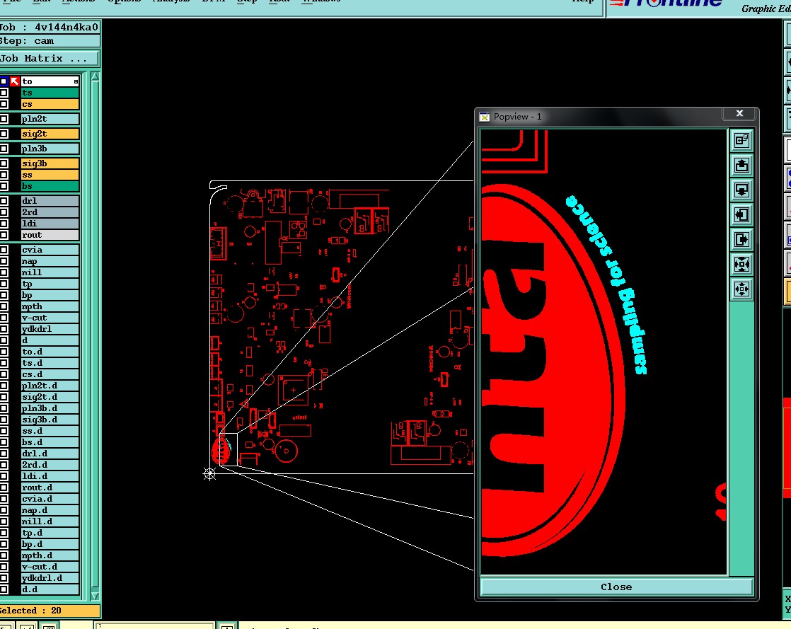Select the 'ts' layer name
Screen dimensions: 791x629
tap(50, 93)
